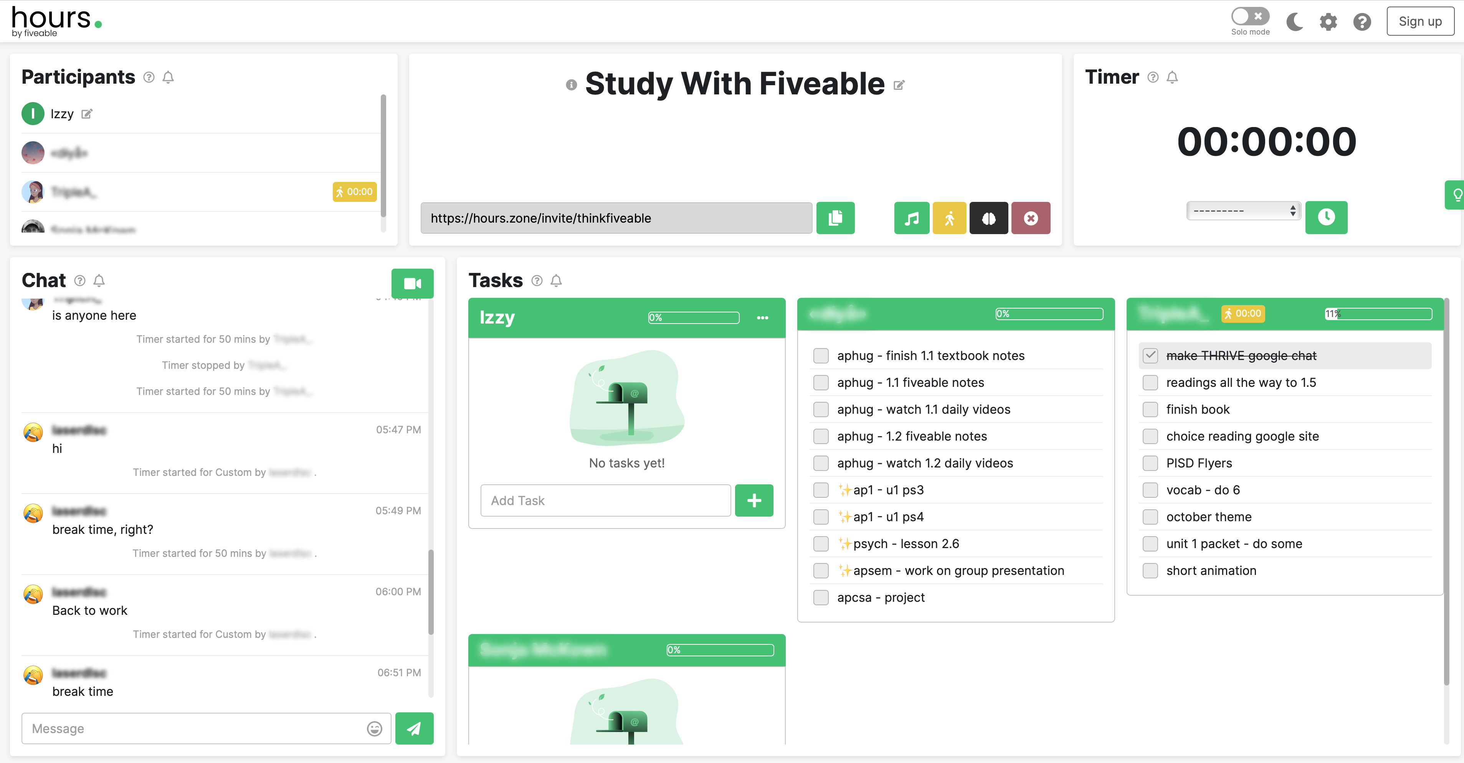Open the timer duration dropdown

point(1243,211)
